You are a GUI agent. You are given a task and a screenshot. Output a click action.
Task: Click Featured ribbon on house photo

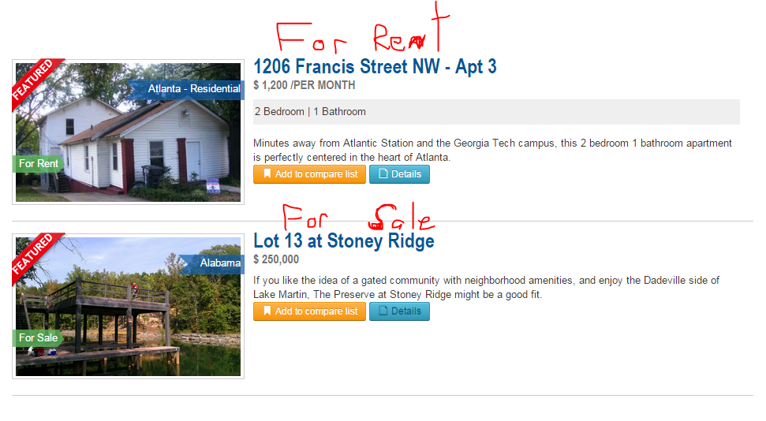[x=34, y=81]
